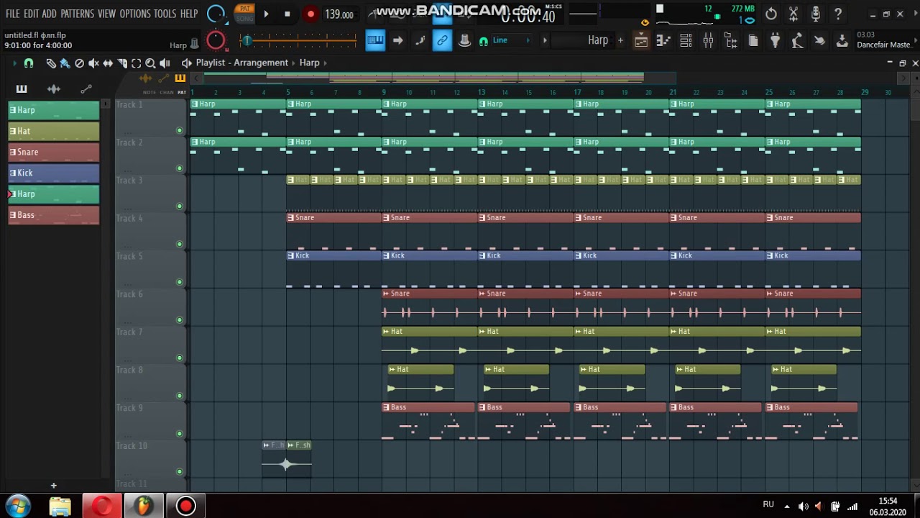920x518 pixels.
Task: Open the PATTERNS menu
Action: (x=77, y=14)
